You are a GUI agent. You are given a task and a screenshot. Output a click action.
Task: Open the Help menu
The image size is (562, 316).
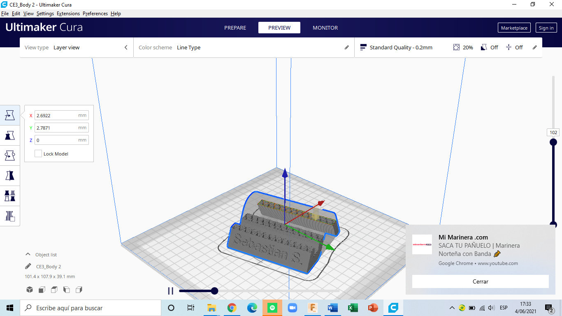[x=116, y=14]
